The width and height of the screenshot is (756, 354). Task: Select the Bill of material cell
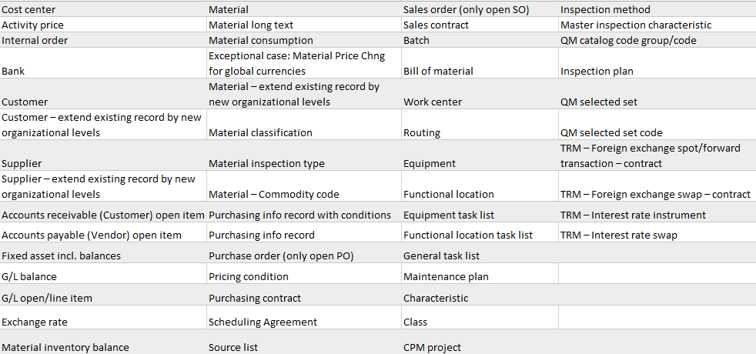click(x=438, y=71)
